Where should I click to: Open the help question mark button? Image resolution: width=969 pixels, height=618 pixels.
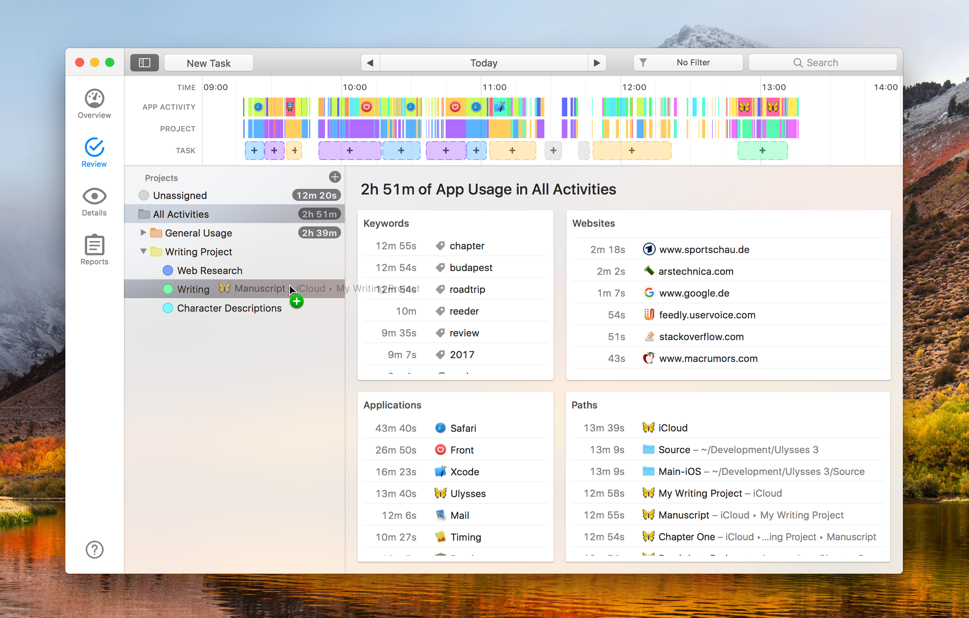pos(95,549)
